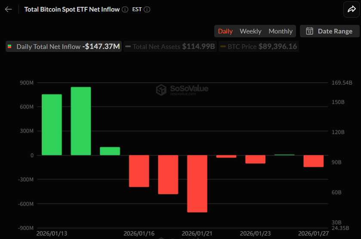Open the Date Range picker
This screenshot has height=239, width=361.
(x=329, y=31)
